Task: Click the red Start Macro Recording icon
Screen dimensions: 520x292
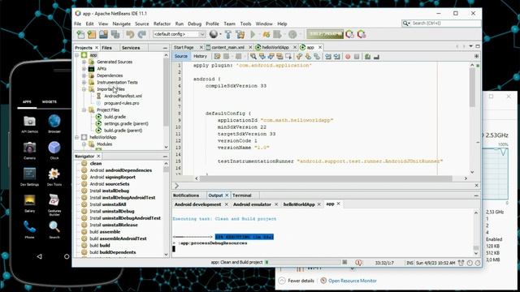Action: tap(348, 57)
